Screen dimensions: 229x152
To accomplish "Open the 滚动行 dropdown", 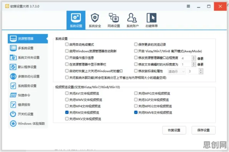I will tap(177, 71).
